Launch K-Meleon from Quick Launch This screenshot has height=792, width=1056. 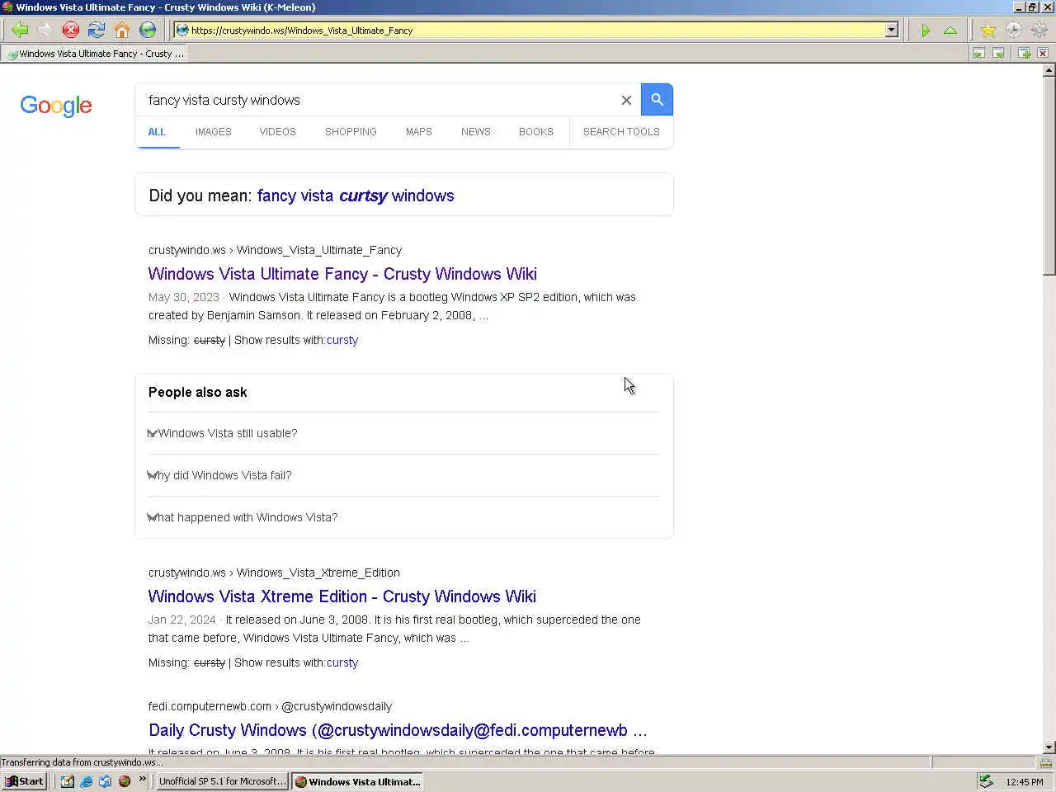pos(125,781)
